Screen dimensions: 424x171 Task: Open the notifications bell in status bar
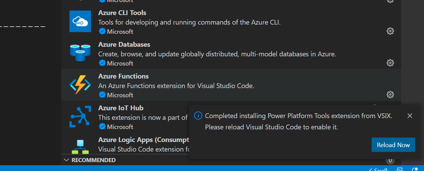coord(415,170)
